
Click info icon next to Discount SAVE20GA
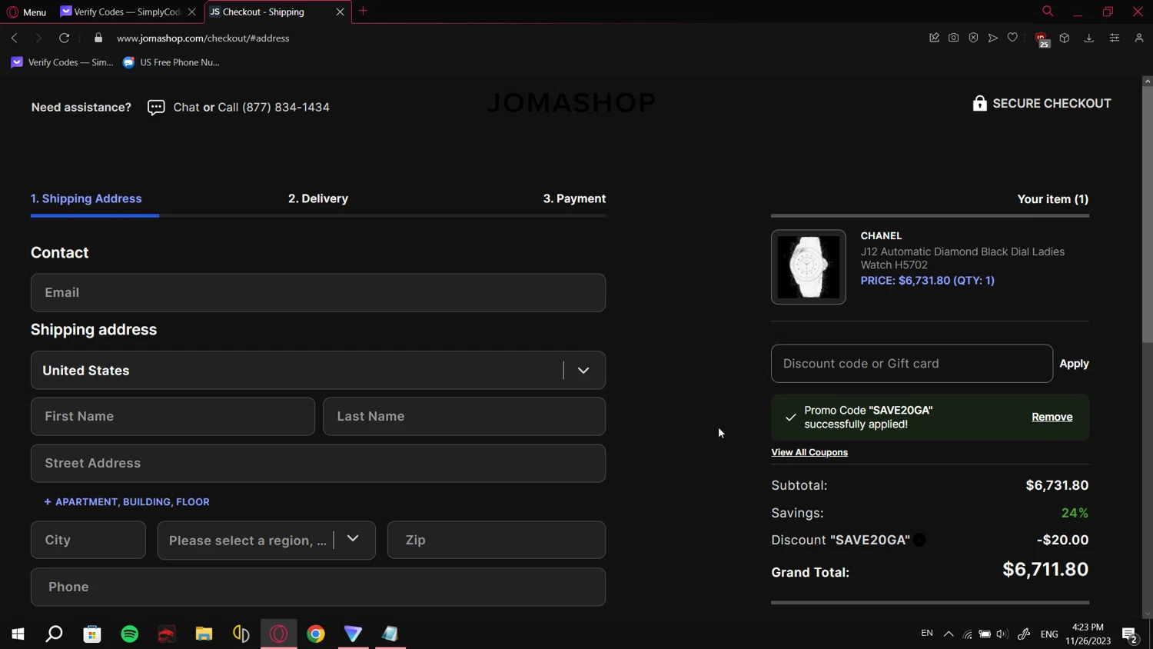(919, 540)
